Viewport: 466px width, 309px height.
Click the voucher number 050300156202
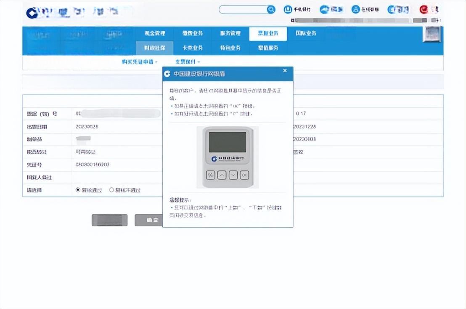click(x=93, y=165)
